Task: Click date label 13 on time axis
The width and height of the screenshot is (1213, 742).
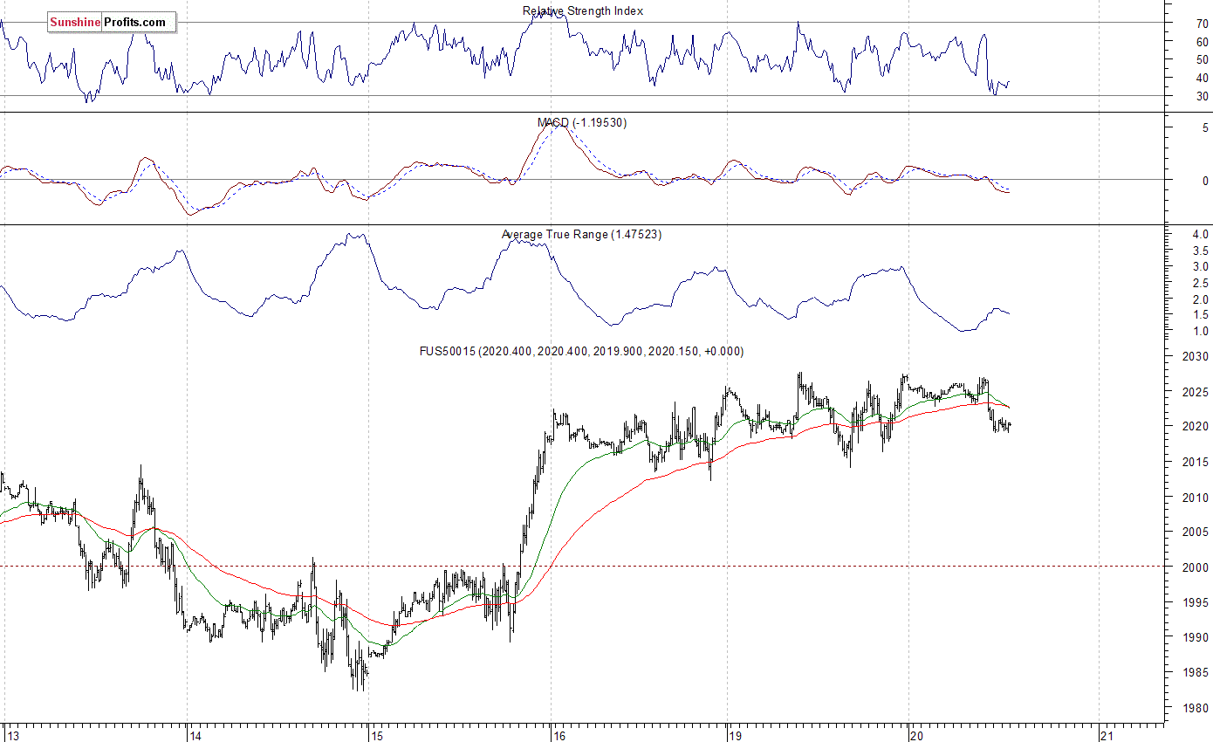Action: [13, 736]
